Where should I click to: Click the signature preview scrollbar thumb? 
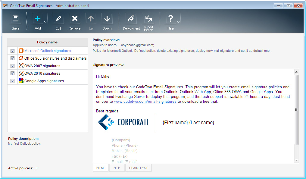tap(296, 110)
